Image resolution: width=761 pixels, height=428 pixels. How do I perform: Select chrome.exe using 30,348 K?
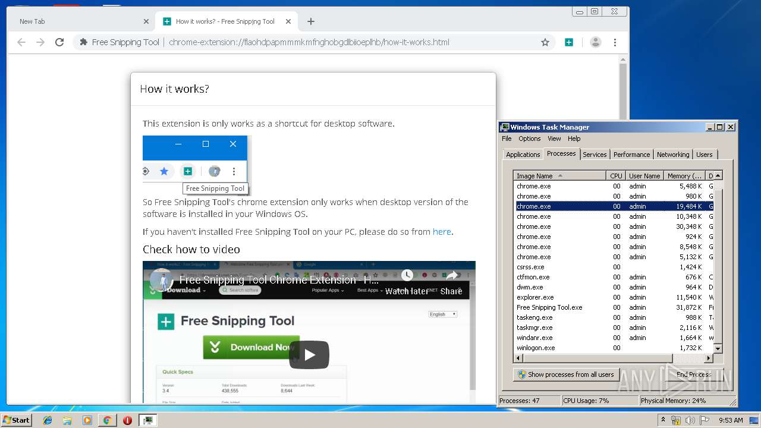(614, 226)
